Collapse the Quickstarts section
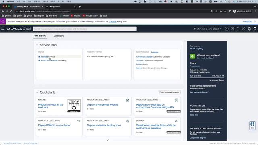Viewport: 258px width, 145px height. coord(37,93)
